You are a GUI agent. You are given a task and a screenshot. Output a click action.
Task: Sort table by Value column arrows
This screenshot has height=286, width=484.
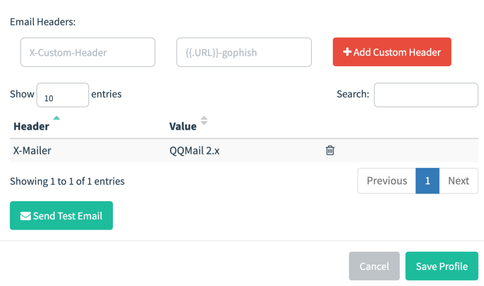(204, 120)
